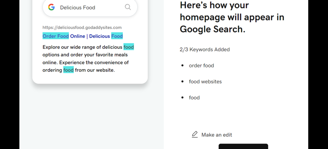Select the "food websites" keyword
The width and height of the screenshot is (328, 149).
[x=205, y=82]
